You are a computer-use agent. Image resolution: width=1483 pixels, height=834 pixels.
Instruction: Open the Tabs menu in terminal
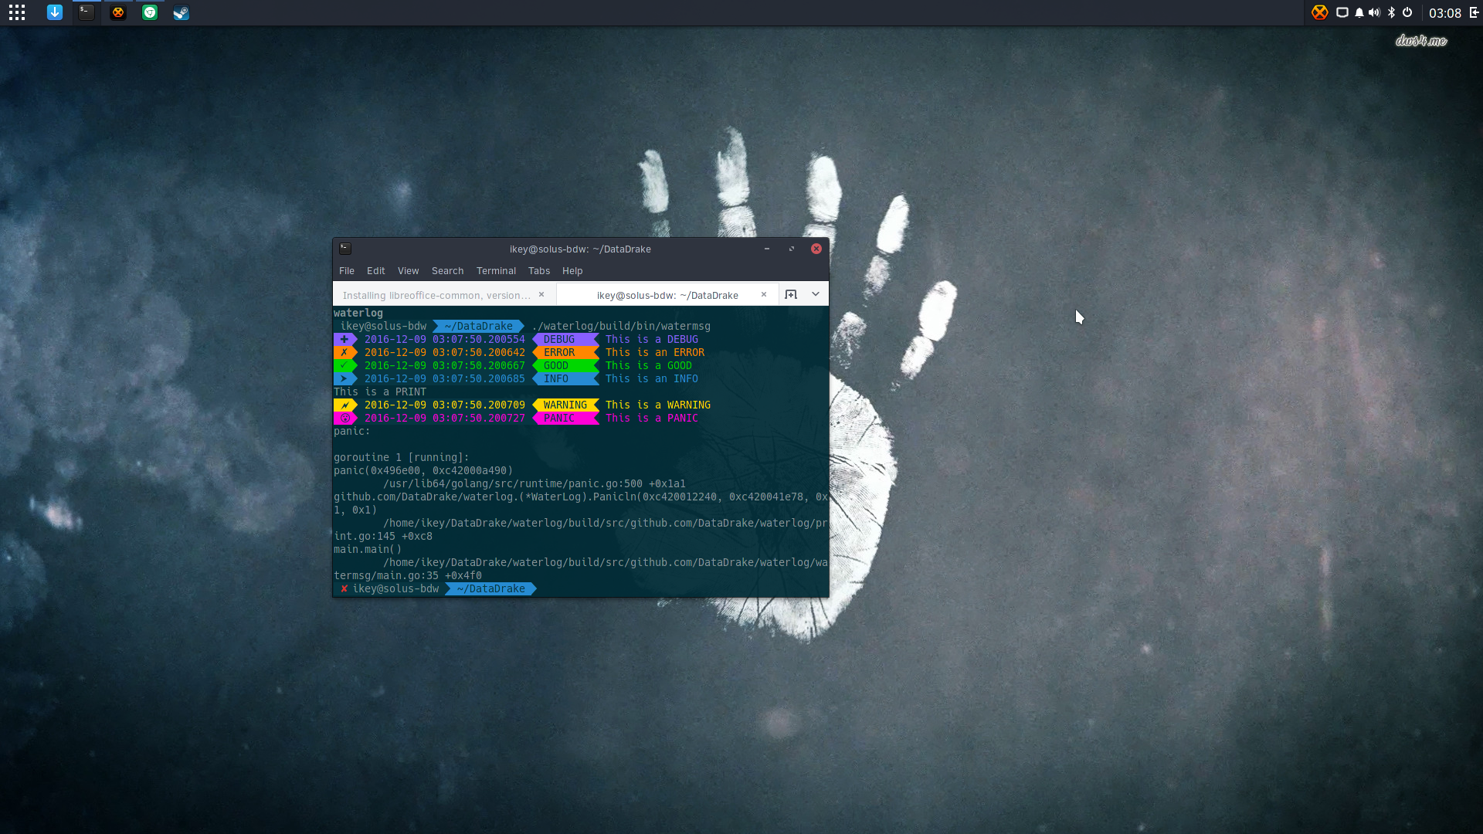(539, 271)
